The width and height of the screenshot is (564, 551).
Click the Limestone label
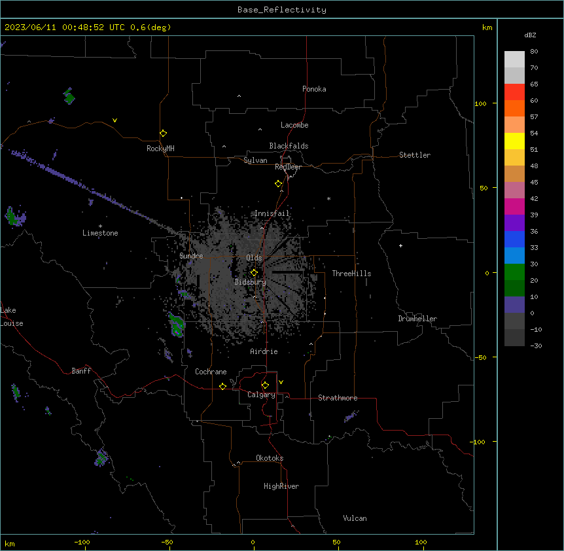pos(100,233)
